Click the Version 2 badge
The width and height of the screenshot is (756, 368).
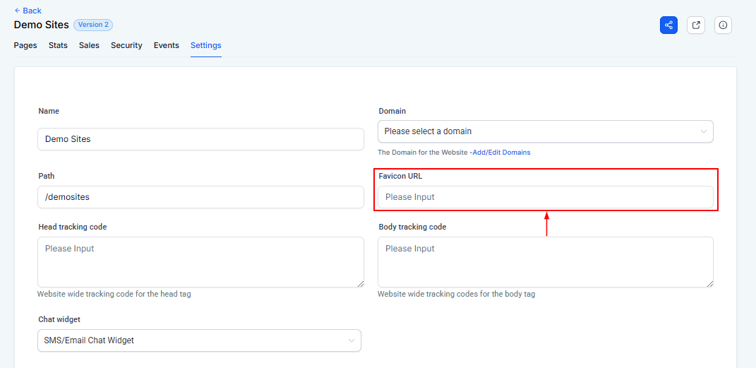93,25
